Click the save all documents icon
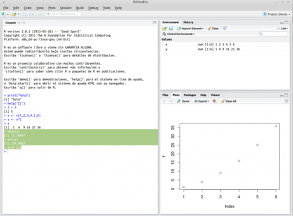The image size is (293, 216). [x=32, y=14]
